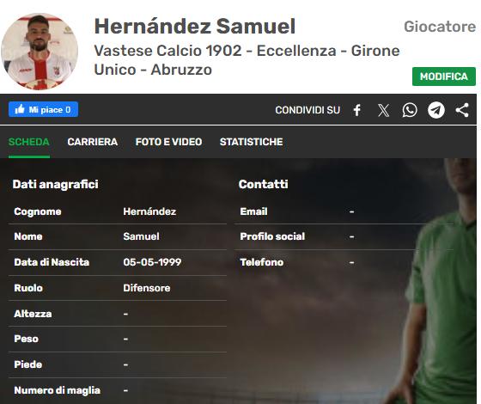Open the FOTO E VIDEO tab
The height and width of the screenshot is (404, 481).
168,142
